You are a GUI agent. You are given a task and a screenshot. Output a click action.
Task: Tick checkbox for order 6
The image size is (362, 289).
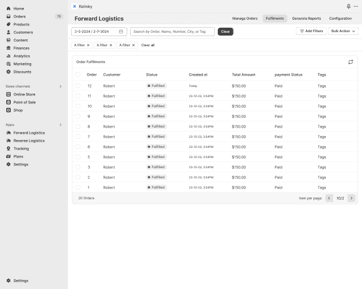(x=78, y=147)
